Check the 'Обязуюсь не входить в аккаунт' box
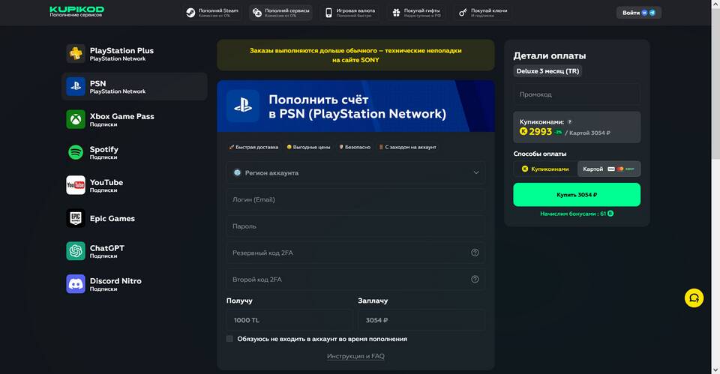720x374 pixels. pos(229,339)
